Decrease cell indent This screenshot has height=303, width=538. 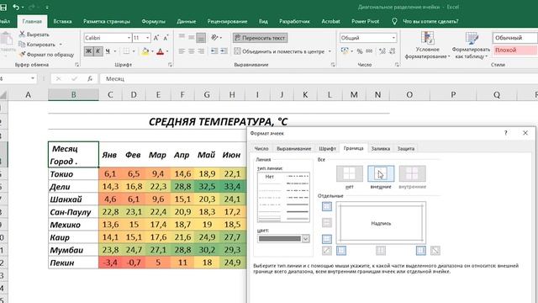point(214,51)
